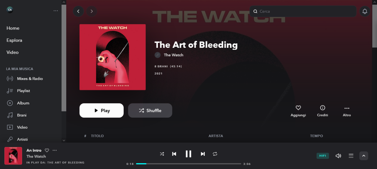The width and height of the screenshot is (377, 169).
Task: Seek within the song progress bar
Action: click(188, 164)
